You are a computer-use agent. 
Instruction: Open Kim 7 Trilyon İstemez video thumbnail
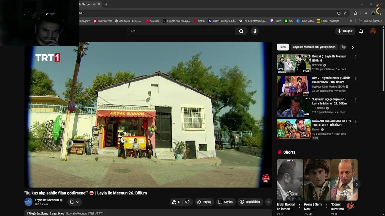[x=294, y=85]
